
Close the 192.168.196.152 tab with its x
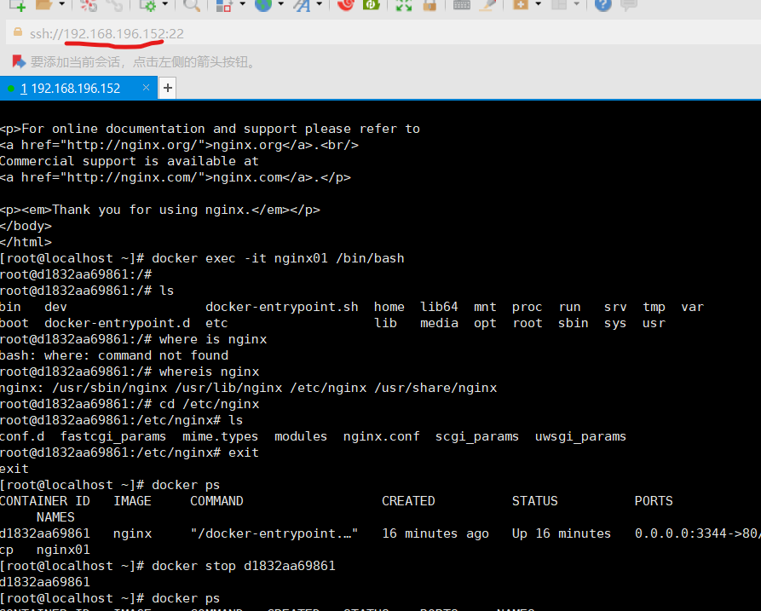146,88
